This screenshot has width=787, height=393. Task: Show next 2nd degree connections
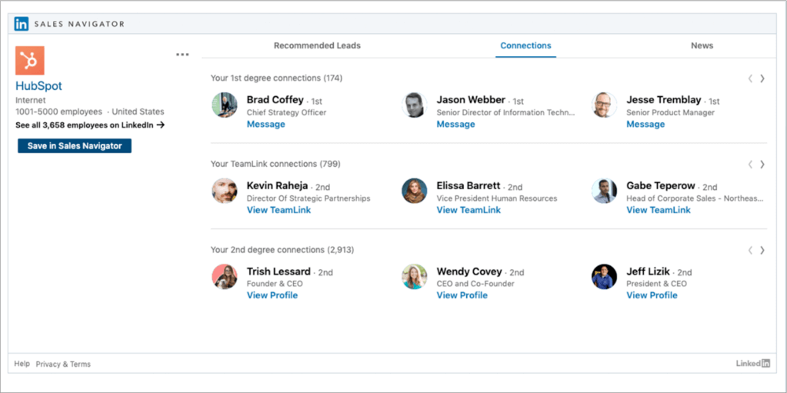pos(762,250)
